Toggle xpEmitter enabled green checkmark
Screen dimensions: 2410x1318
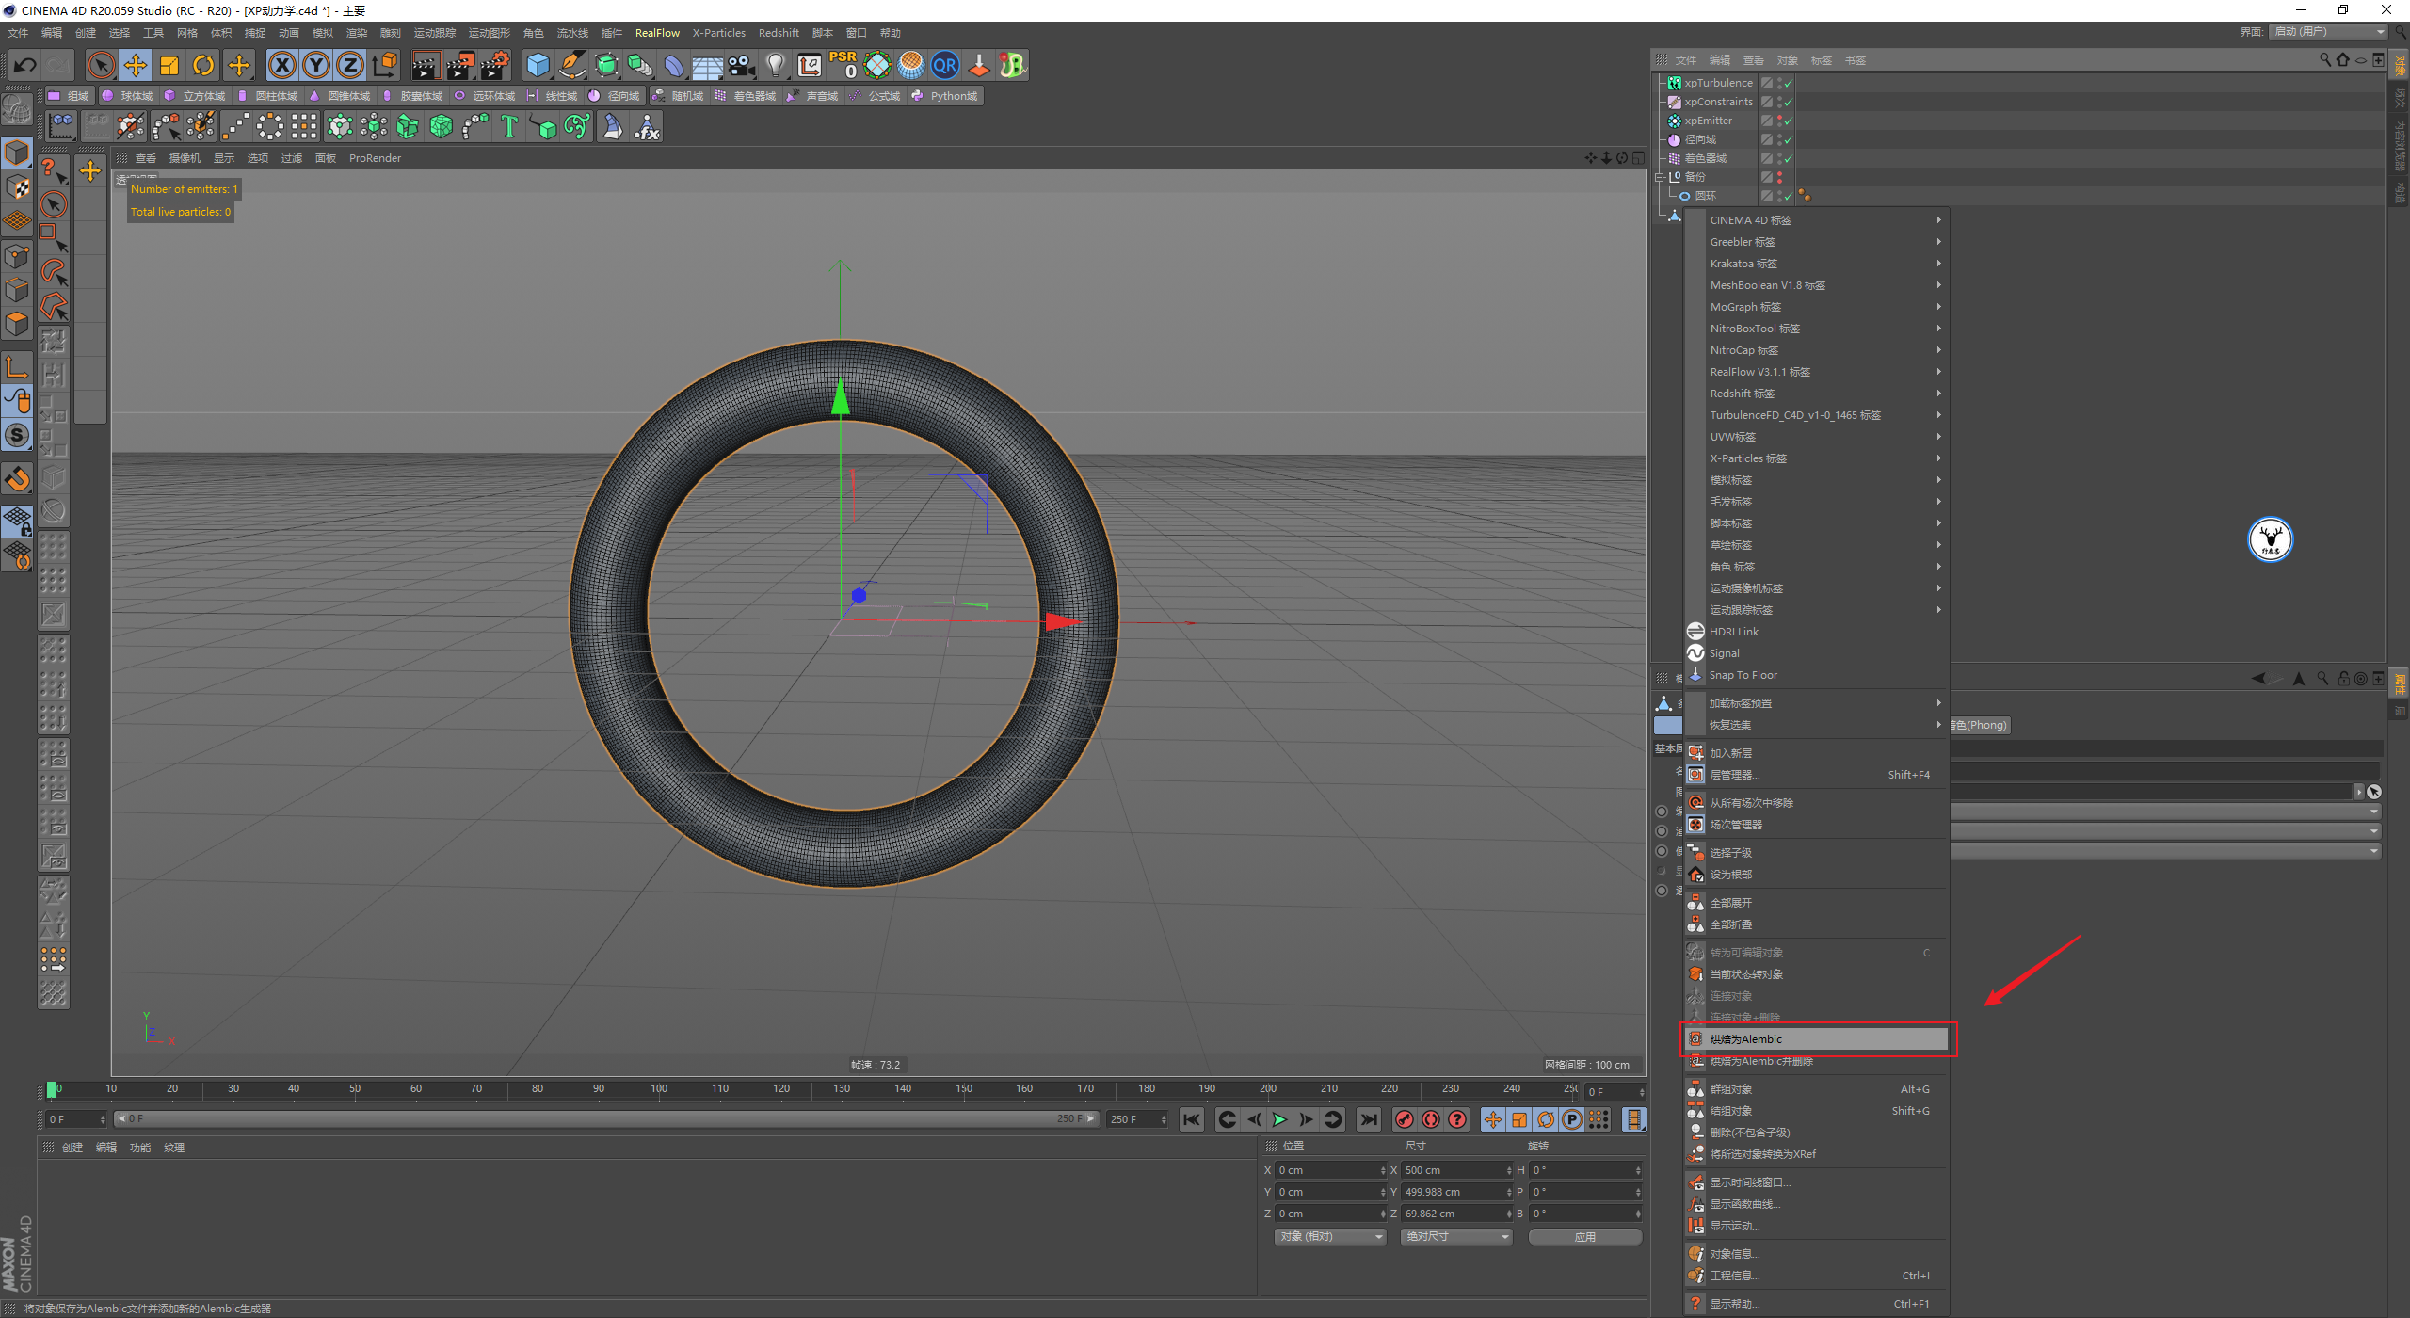1788,121
